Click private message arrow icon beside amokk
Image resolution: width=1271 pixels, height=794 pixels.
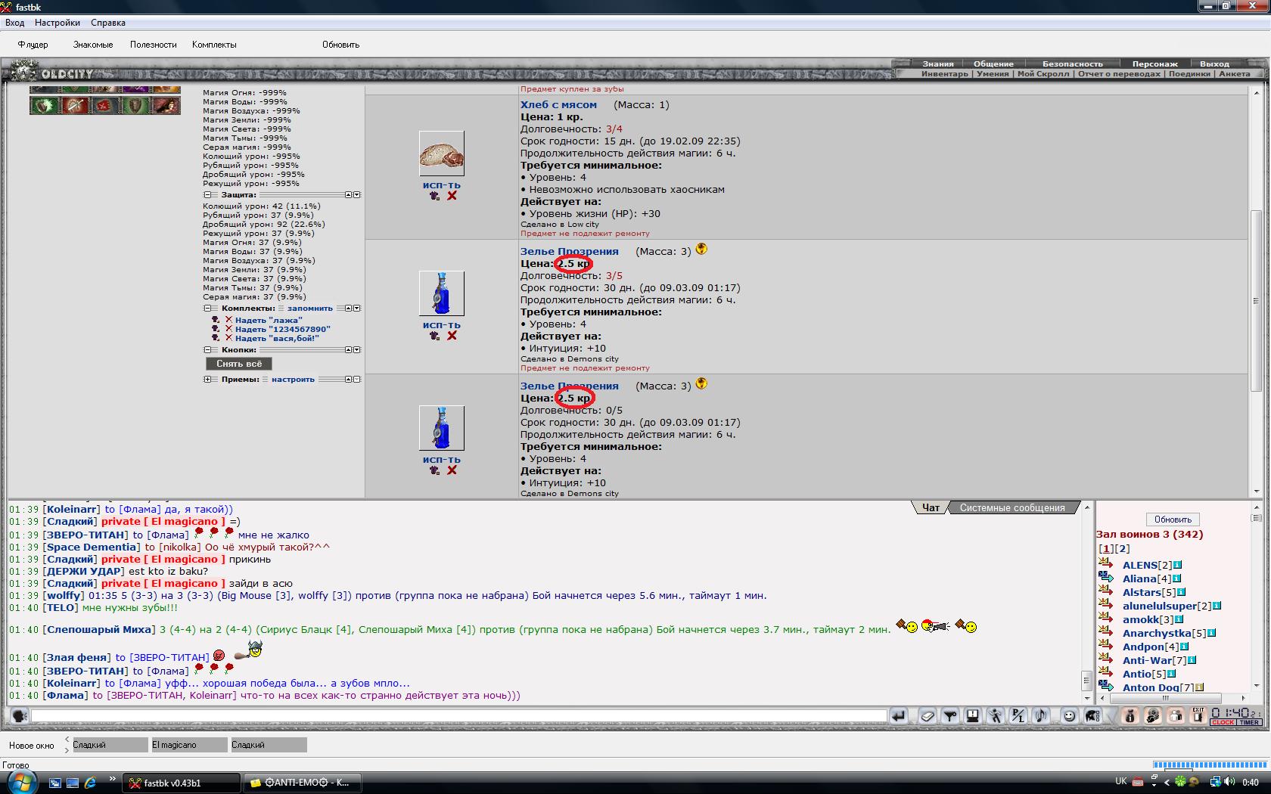pyautogui.click(x=1105, y=617)
